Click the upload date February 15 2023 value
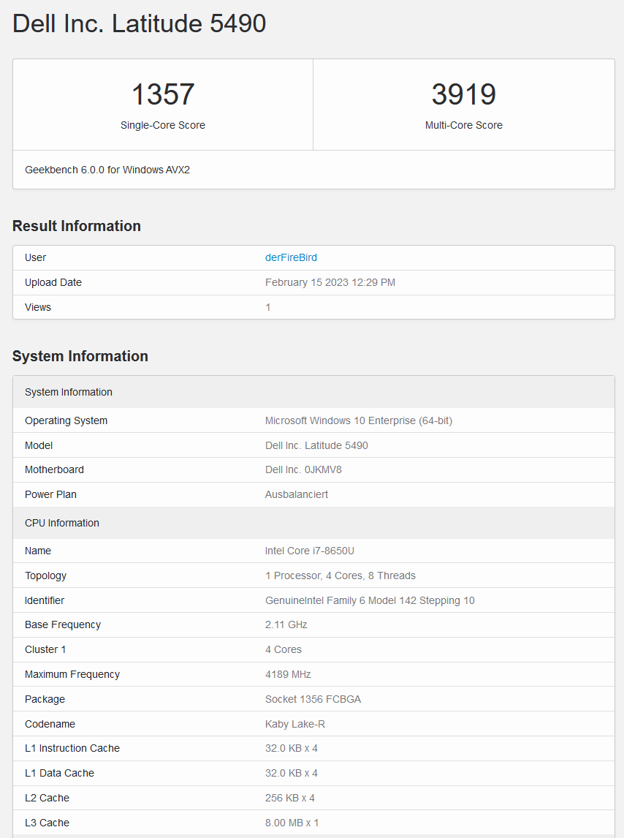This screenshot has height=838, width=624. 330,282
